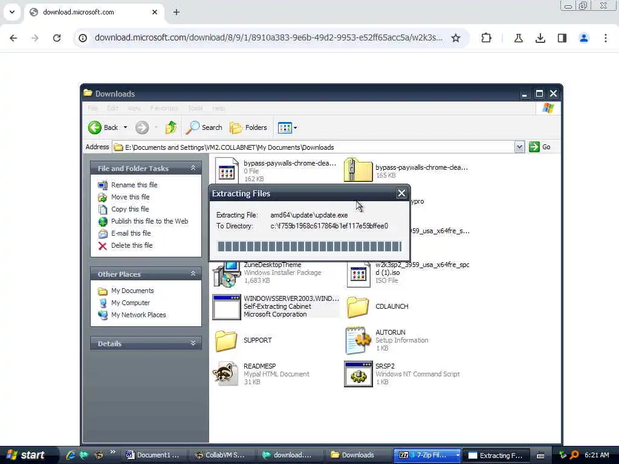The width and height of the screenshot is (619, 464).
Task: Select the AUTORUN setup information icon
Action: [358, 341]
